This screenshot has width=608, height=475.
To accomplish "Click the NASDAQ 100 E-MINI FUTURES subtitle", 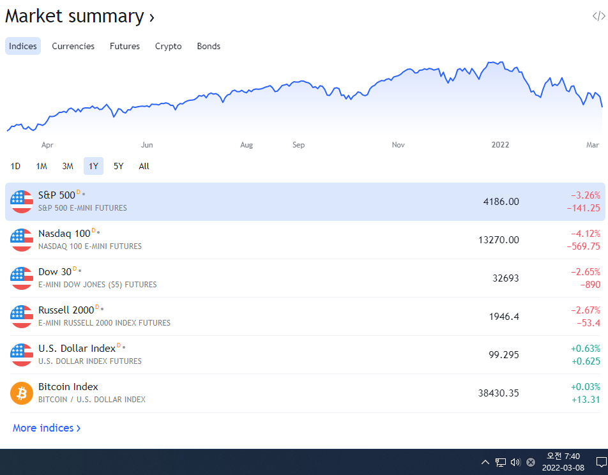I will click(x=90, y=246).
